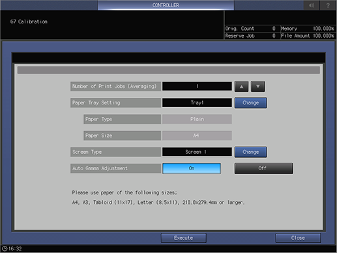
Task: Increase number of print jobs with up arrow
Action: [x=241, y=87]
